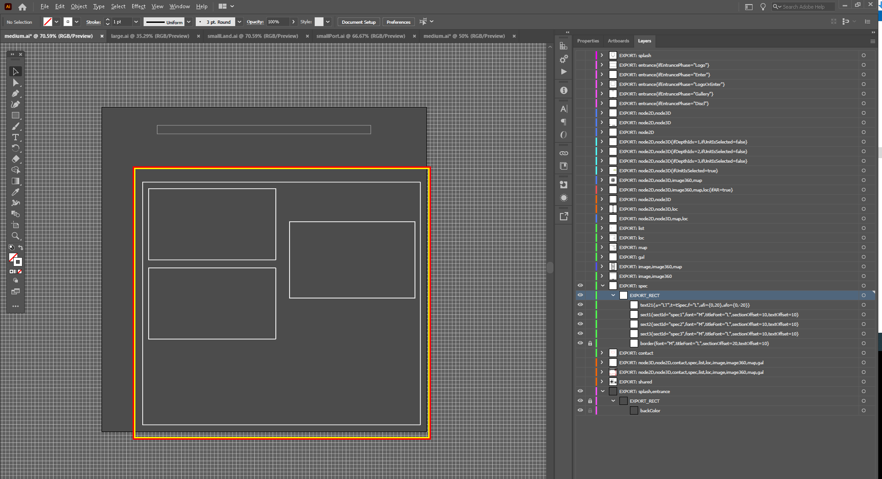The height and width of the screenshot is (479, 882).
Task: Hide the sect2 sublayer
Action: coord(580,324)
